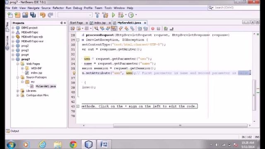
Task: Click the Next Bookmark editor icon
Action: click(x=126, y=29)
